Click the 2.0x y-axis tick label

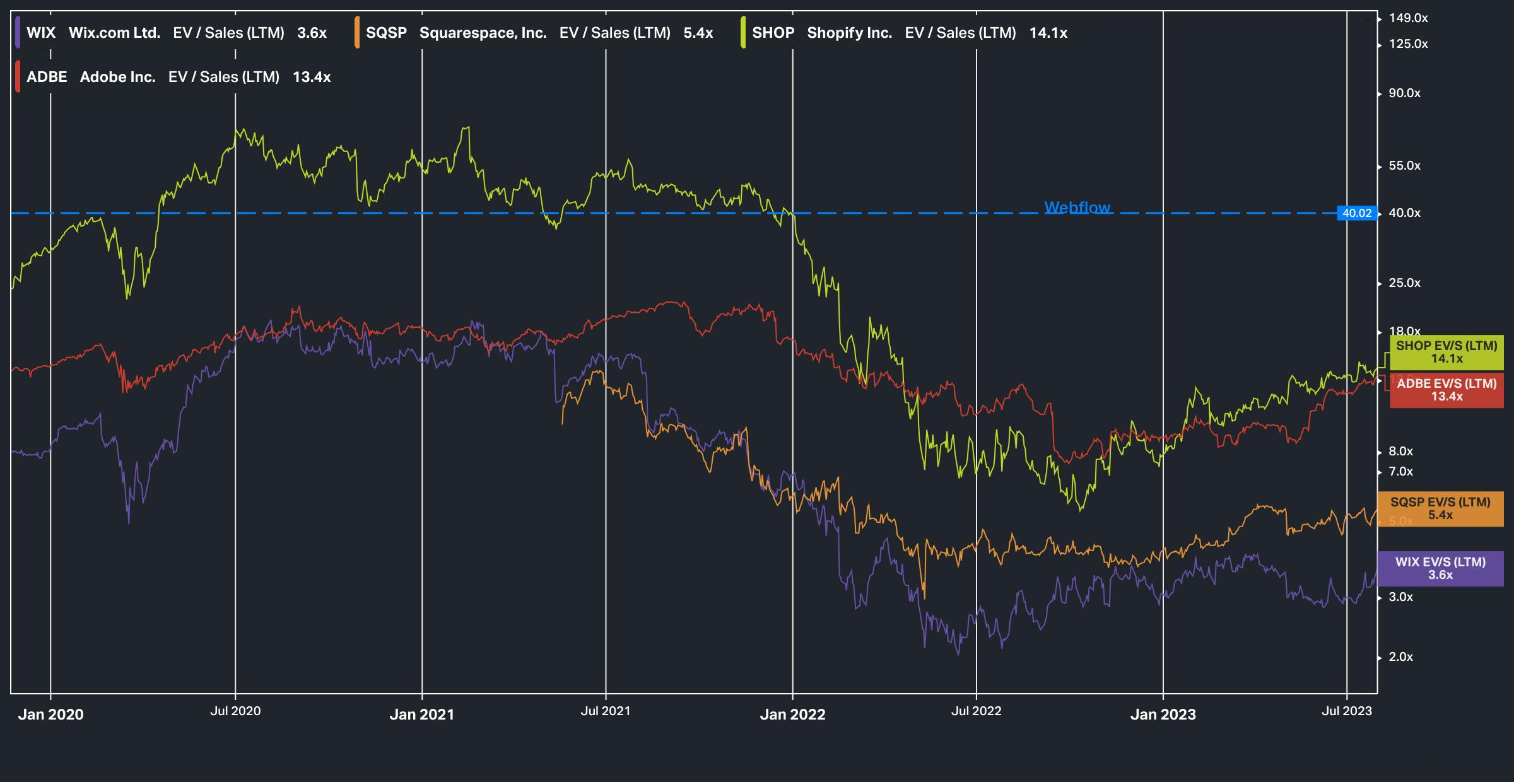1400,657
